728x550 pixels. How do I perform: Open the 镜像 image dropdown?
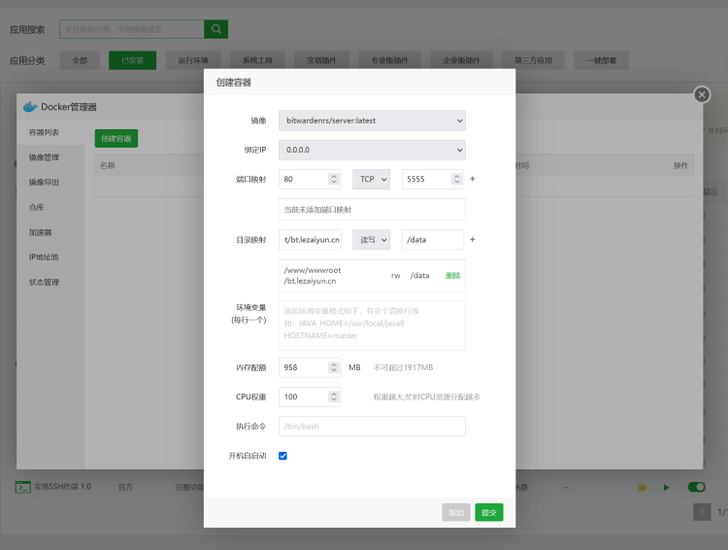372,120
